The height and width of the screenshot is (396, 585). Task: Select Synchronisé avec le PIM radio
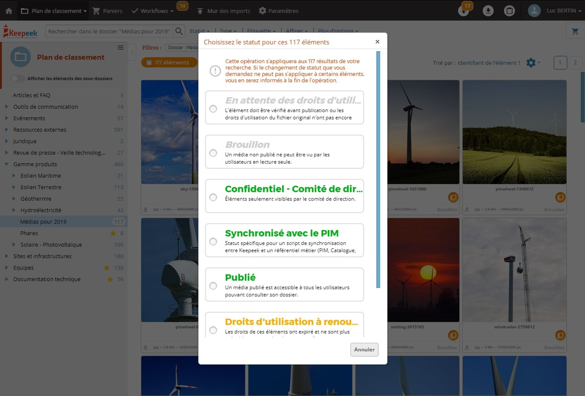[213, 242]
